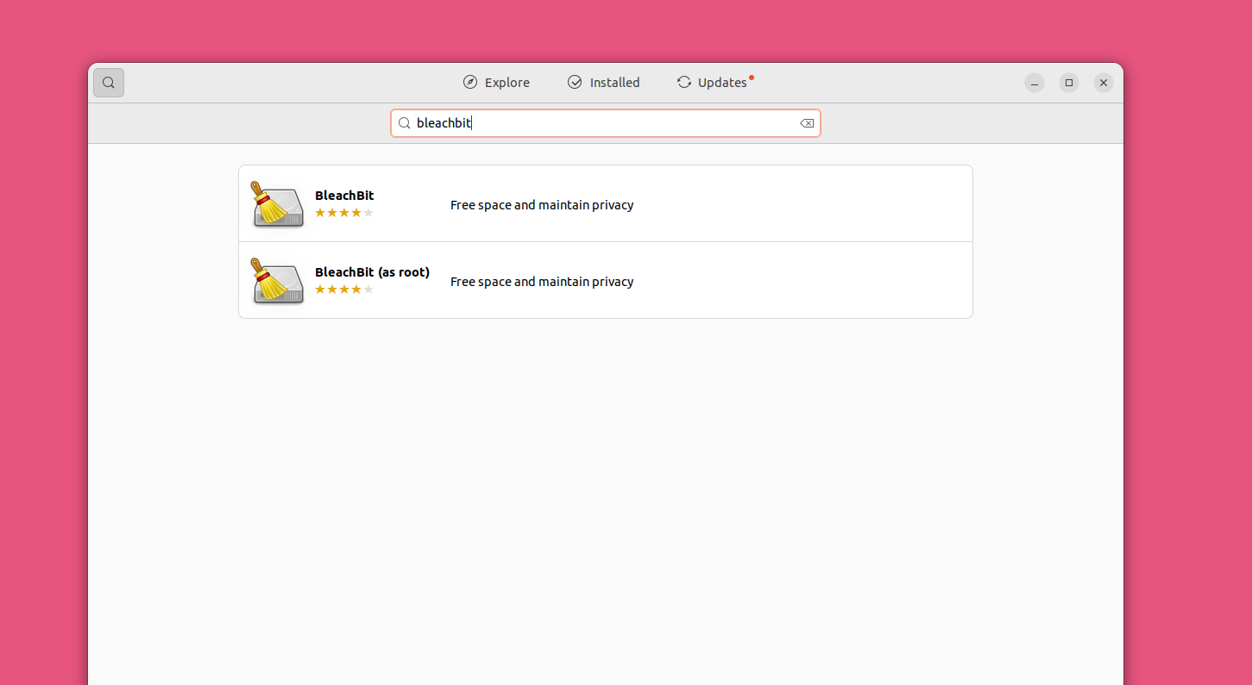Click the checkmark icon beside Installed

(575, 83)
